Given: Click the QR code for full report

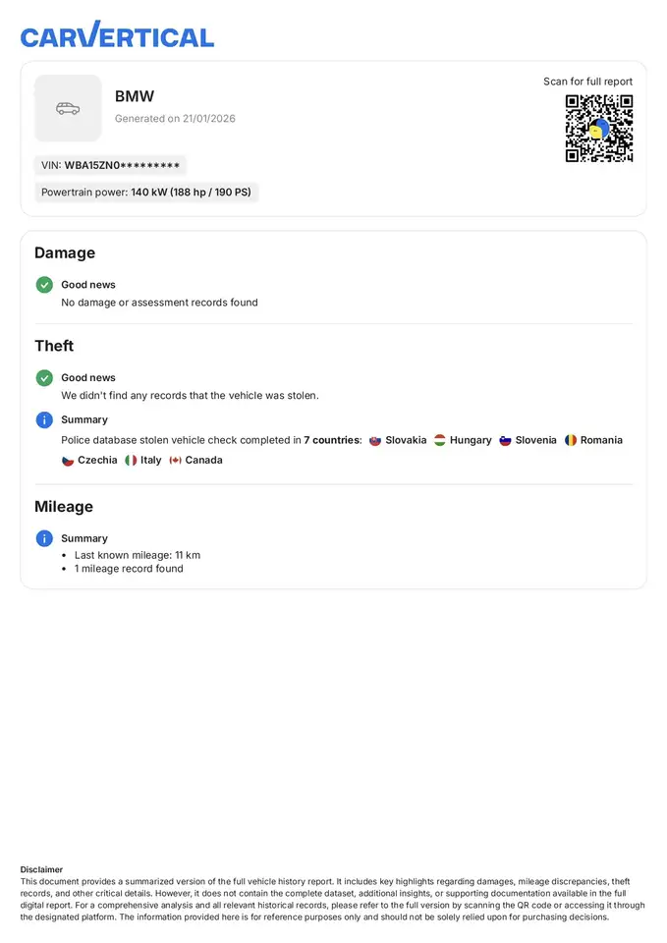Looking at the screenshot, I should [599, 129].
